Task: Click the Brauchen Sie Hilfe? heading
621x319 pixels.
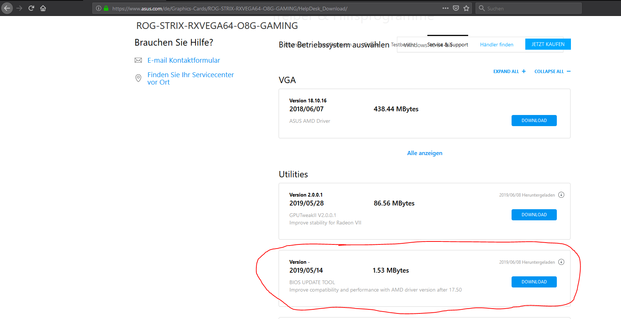Action: tap(174, 43)
